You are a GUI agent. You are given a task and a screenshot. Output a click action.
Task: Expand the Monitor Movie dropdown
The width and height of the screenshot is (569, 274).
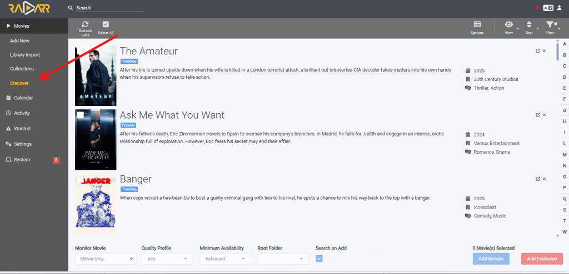point(105,259)
